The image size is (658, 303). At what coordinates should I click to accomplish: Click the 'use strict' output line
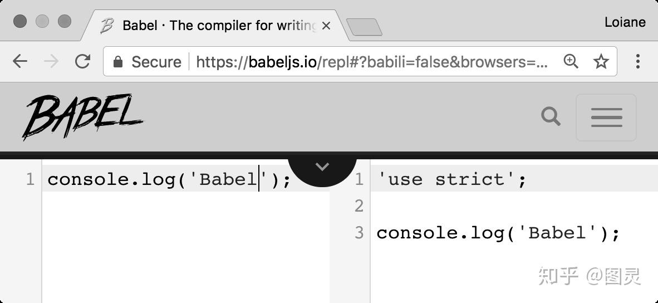pyautogui.click(x=451, y=179)
